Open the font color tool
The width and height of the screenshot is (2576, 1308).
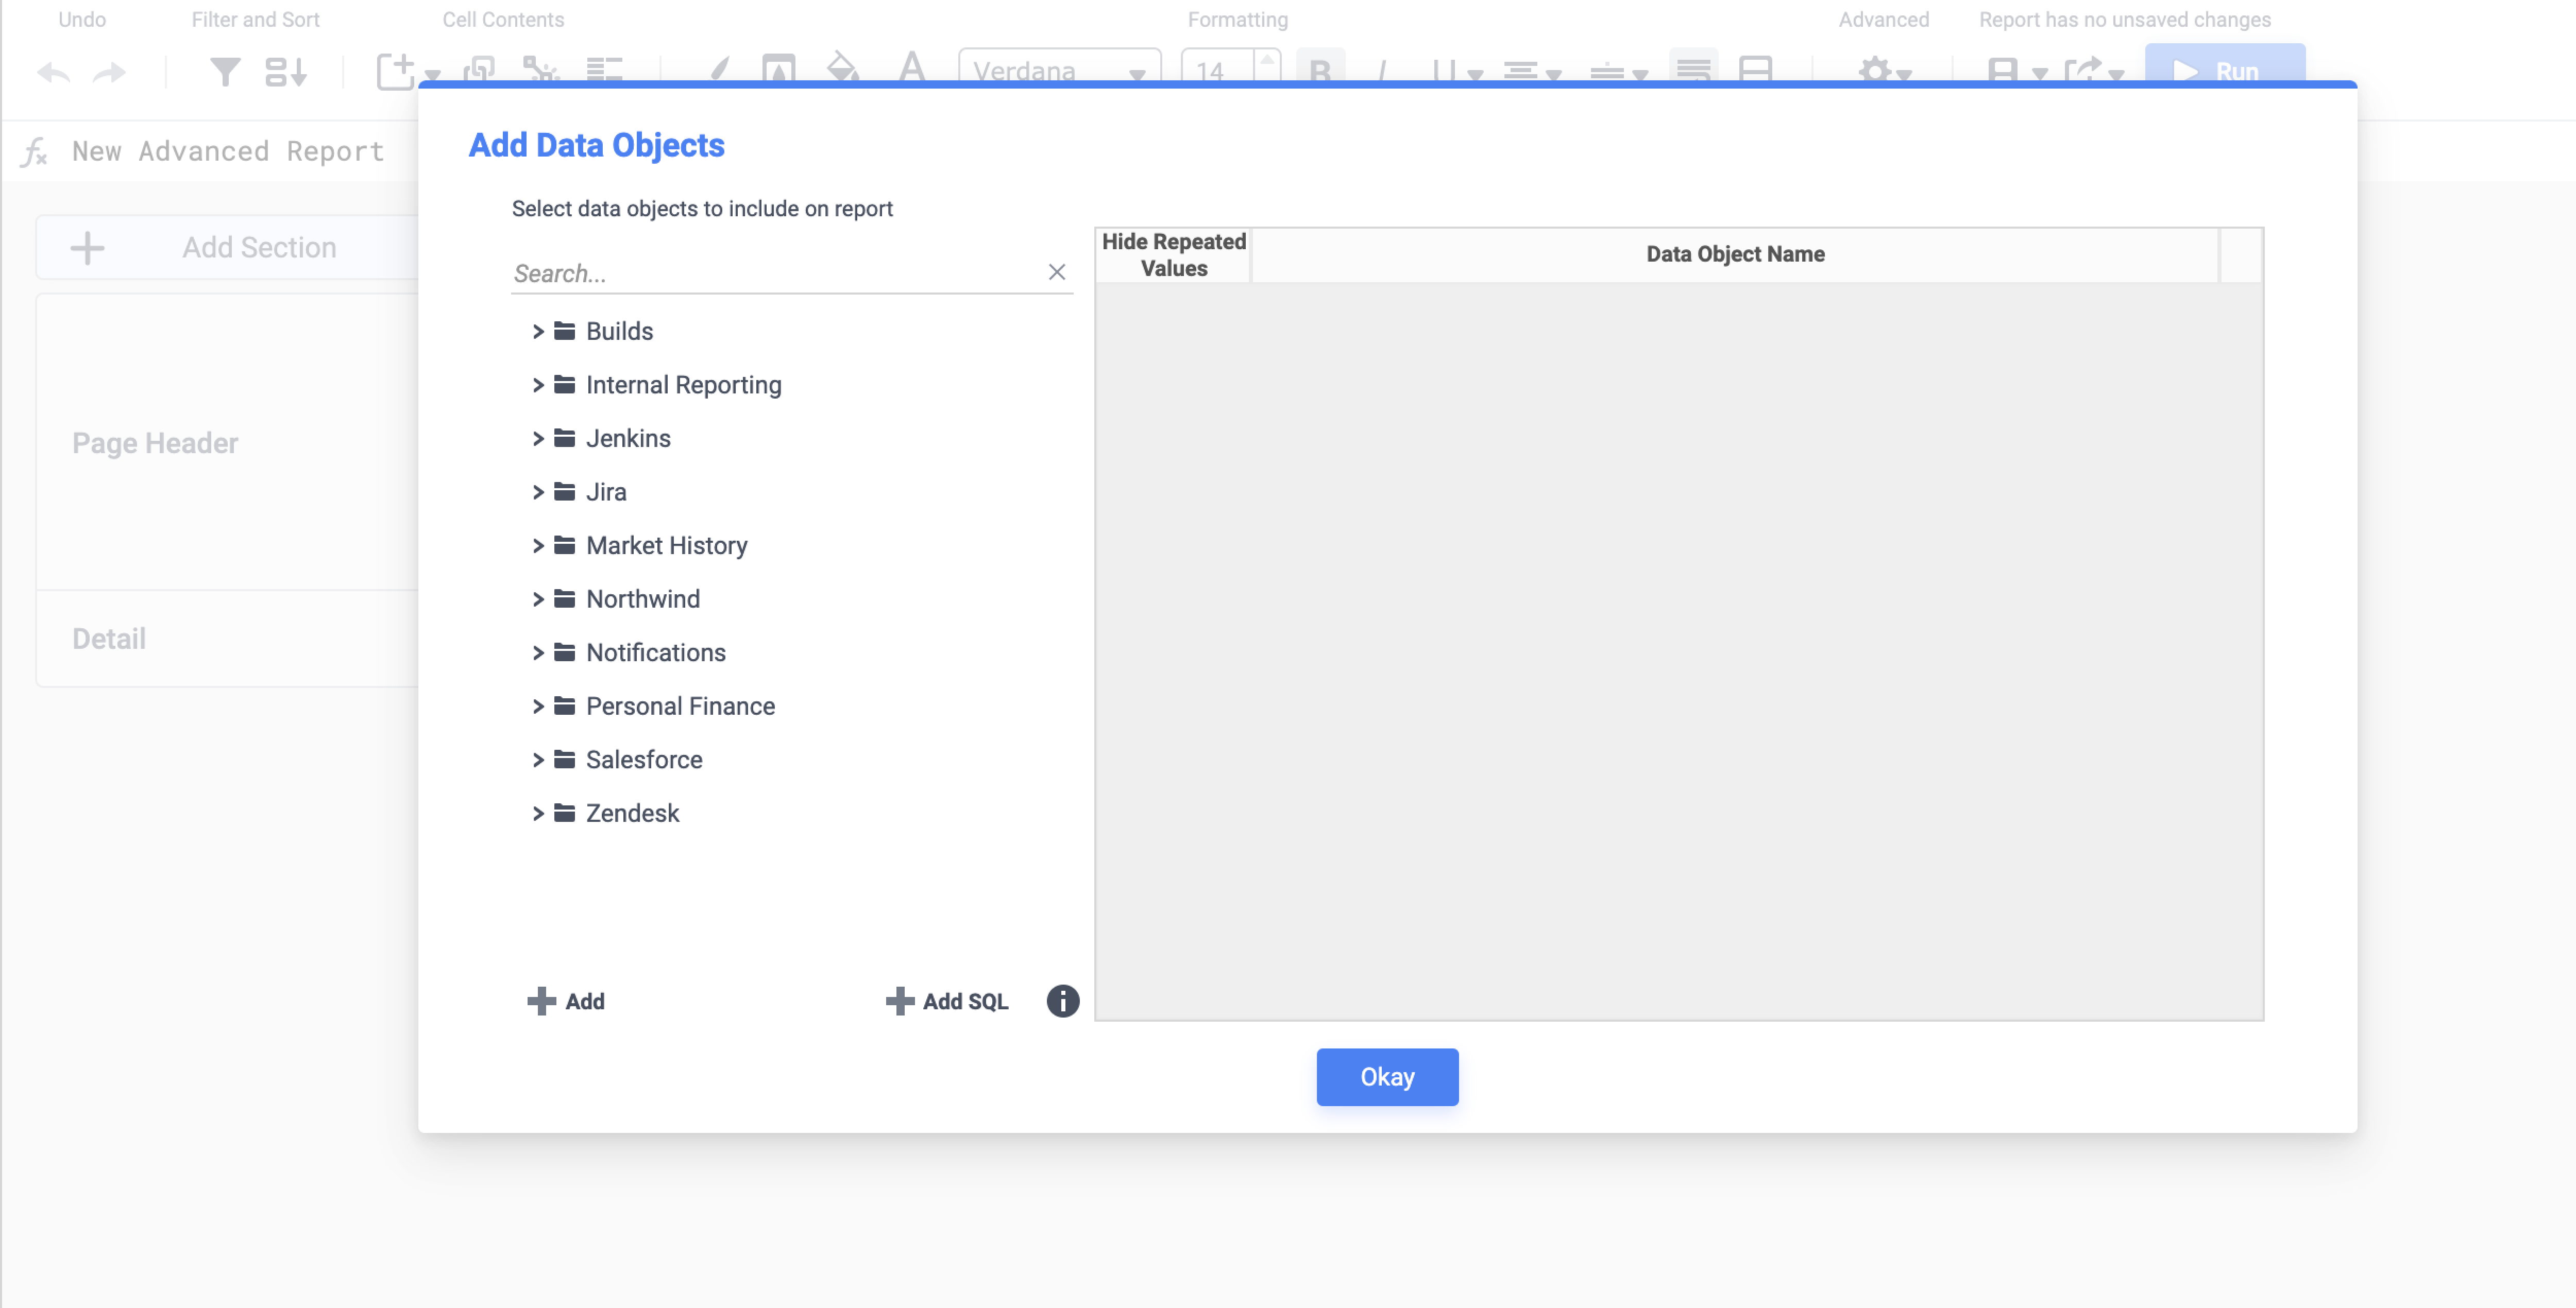coord(910,68)
